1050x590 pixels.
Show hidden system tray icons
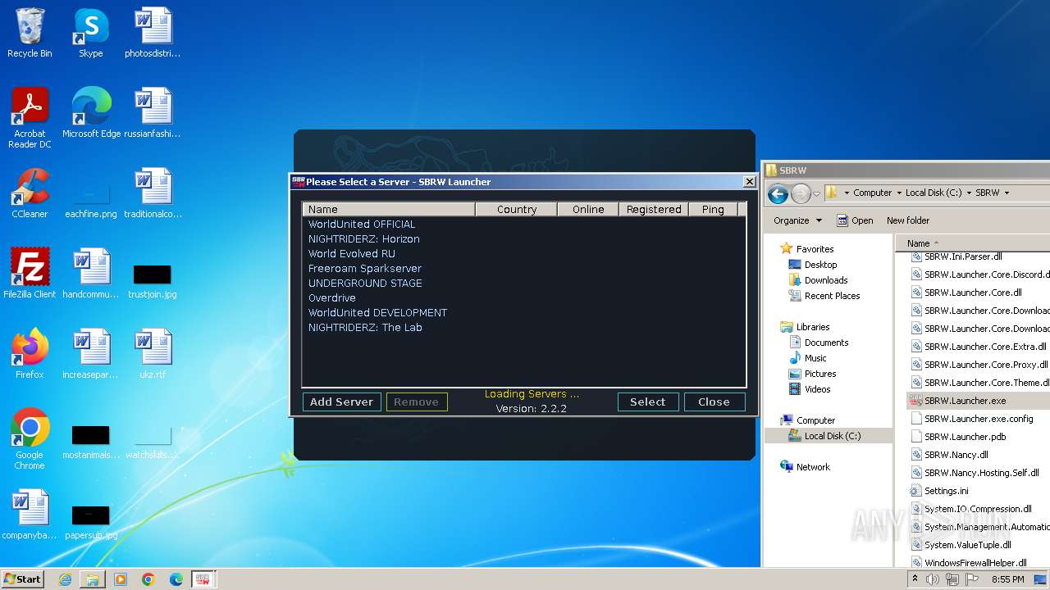915,579
